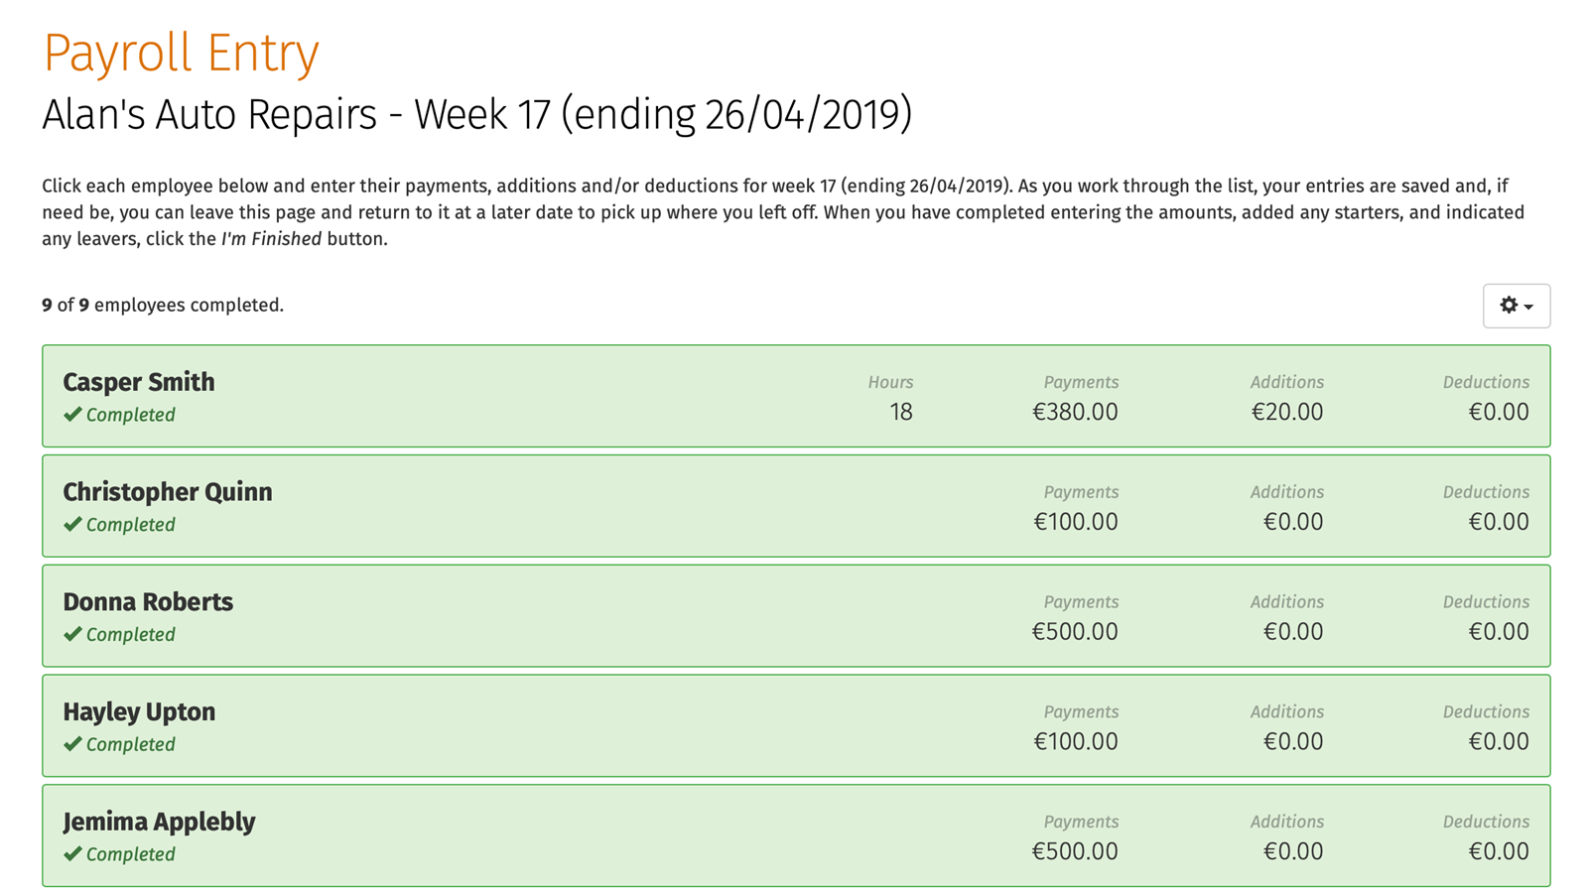Click Donna Roberts' €500.00 payments amount
The height and width of the screenshot is (891, 1588).
(1075, 632)
